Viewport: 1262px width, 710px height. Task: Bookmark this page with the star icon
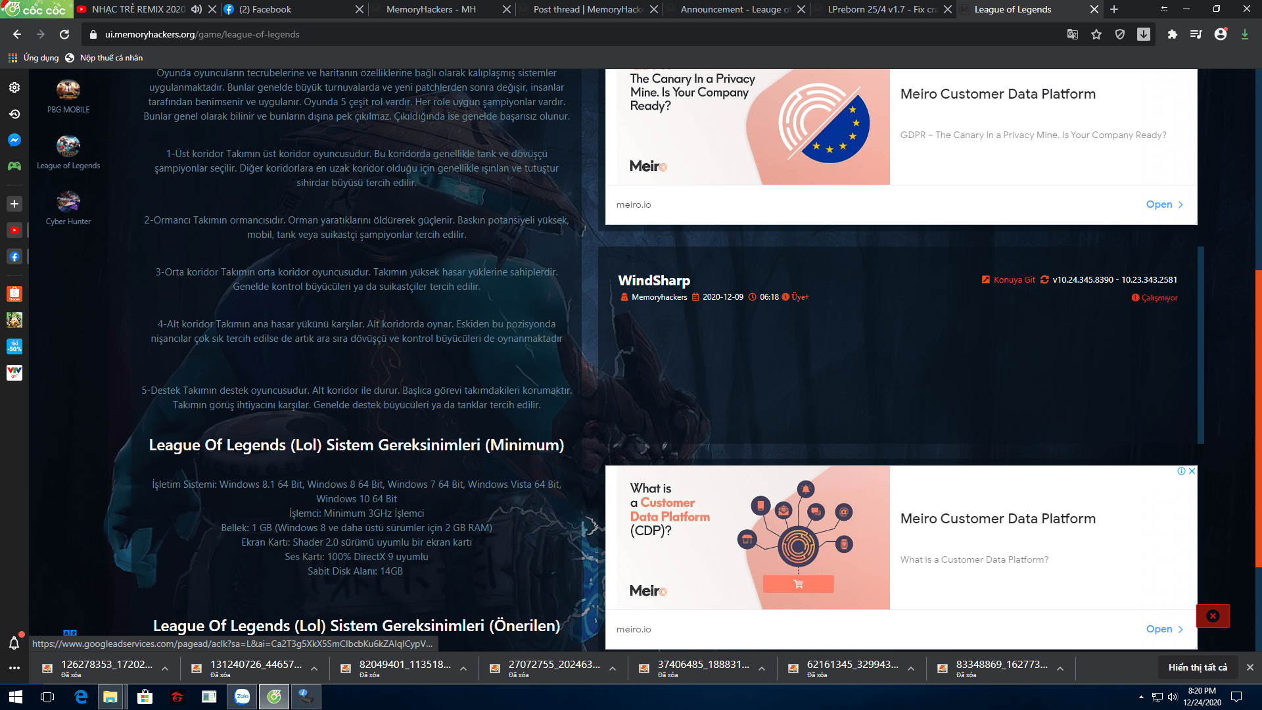pos(1096,34)
